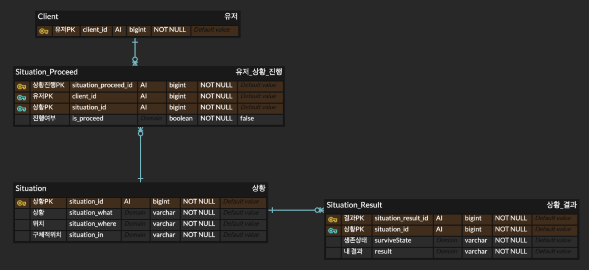Select the primary key icon beside situation_proceed_id
The height and width of the screenshot is (270, 589).
pos(22,86)
